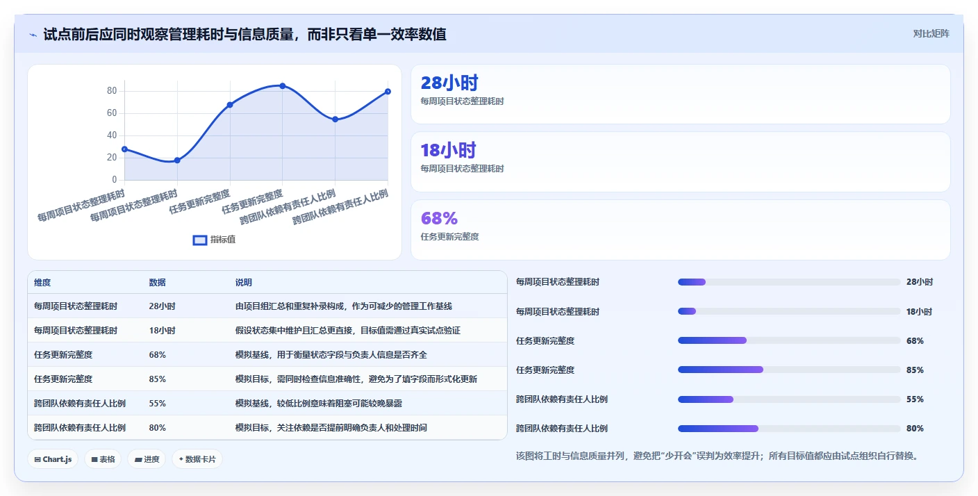Image resolution: width=978 pixels, height=496 pixels.
Task: Click the 85% cell in the table
Action: click(x=158, y=379)
